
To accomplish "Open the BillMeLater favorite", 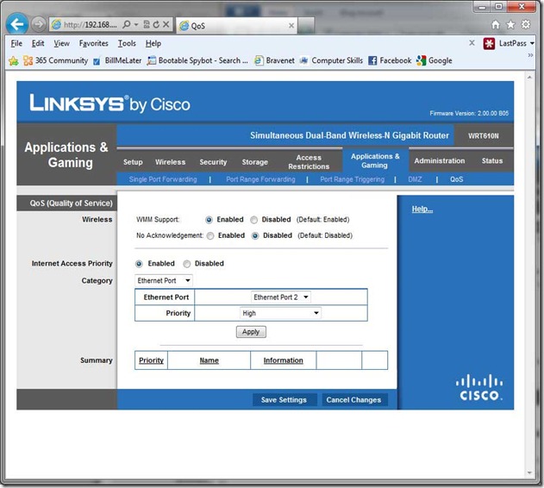I will point(117,60).
